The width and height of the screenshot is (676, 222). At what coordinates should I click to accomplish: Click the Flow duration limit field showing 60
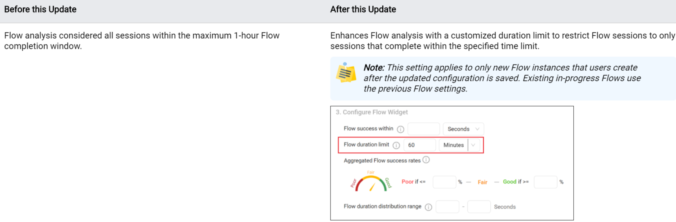(419, 145)
